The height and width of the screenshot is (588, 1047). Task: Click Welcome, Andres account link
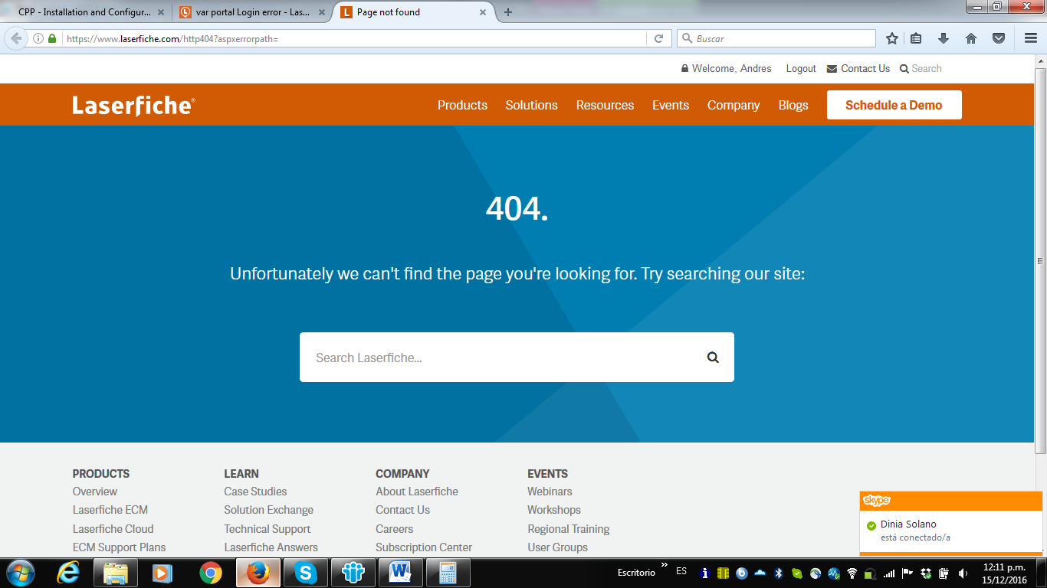[727, 68]
